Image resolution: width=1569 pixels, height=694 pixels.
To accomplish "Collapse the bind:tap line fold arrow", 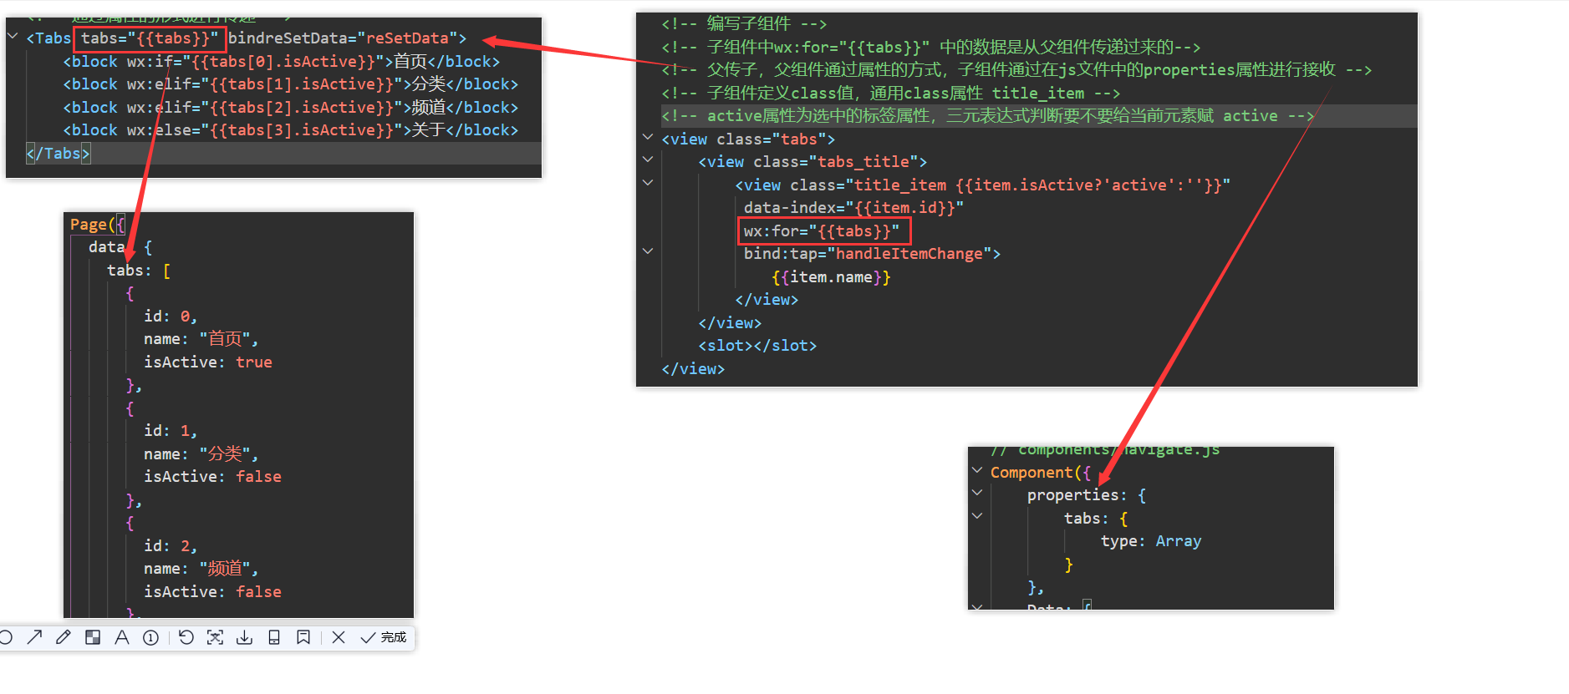I will tap(648, 251).
